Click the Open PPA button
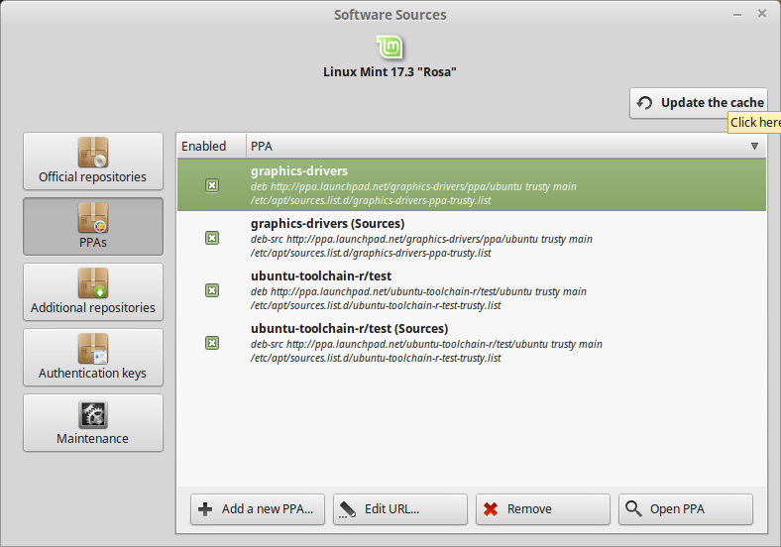Screen dimensions: 781x547 (x=686, y=509)
